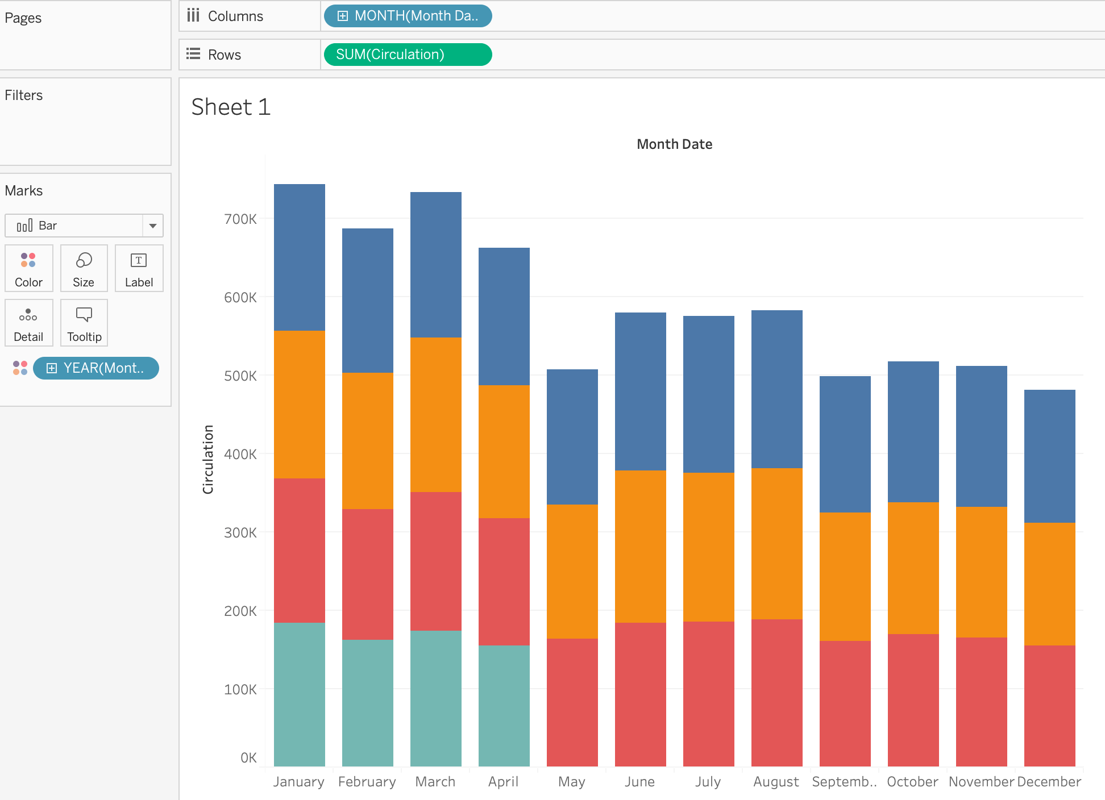Click the Sheet 1 title
The width and height of the screenshot is (1105, 800).
[x=231, y=107]
